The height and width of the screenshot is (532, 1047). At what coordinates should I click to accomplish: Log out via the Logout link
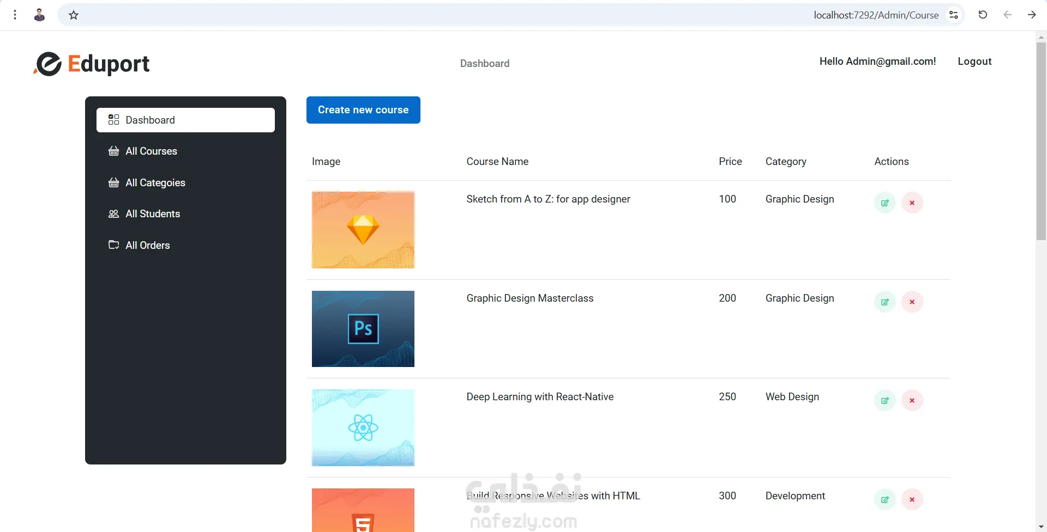click(974, 62)
